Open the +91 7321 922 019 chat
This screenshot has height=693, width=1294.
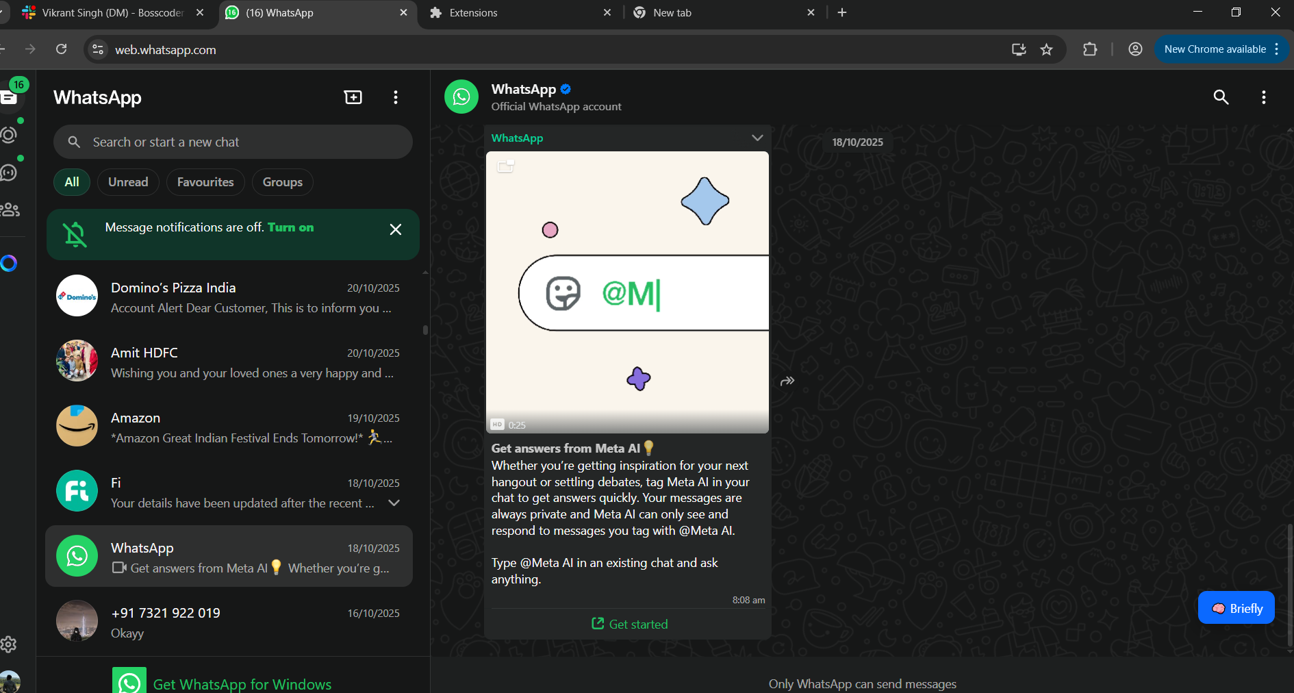tap(229, 622)
